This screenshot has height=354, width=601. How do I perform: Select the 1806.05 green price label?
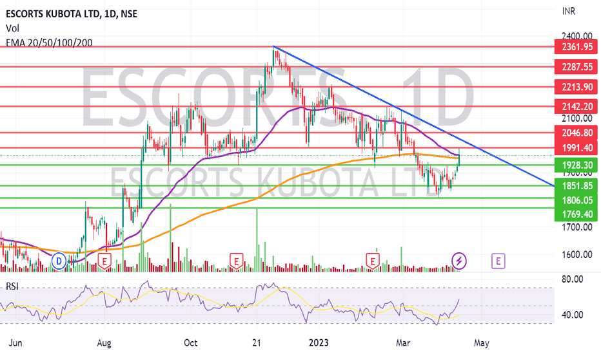[576, 200]
